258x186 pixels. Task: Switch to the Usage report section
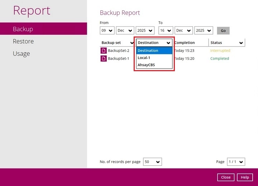(21, 54)
